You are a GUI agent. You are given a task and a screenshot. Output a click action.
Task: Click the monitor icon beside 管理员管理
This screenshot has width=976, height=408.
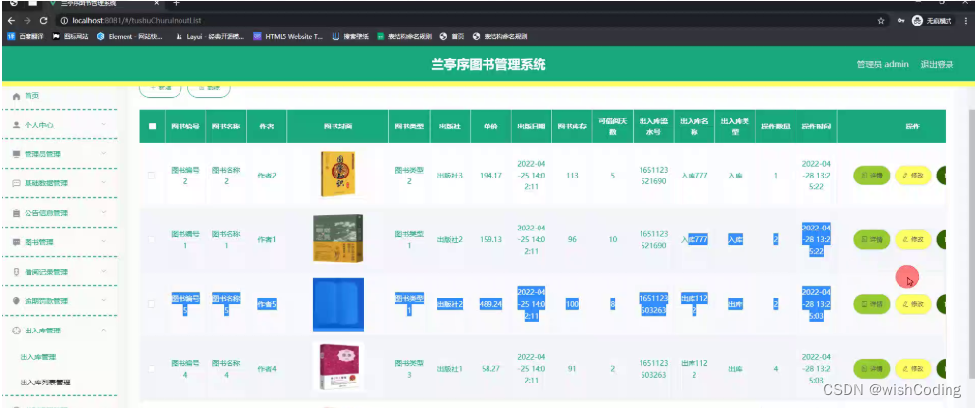click(x=16, y=154)
